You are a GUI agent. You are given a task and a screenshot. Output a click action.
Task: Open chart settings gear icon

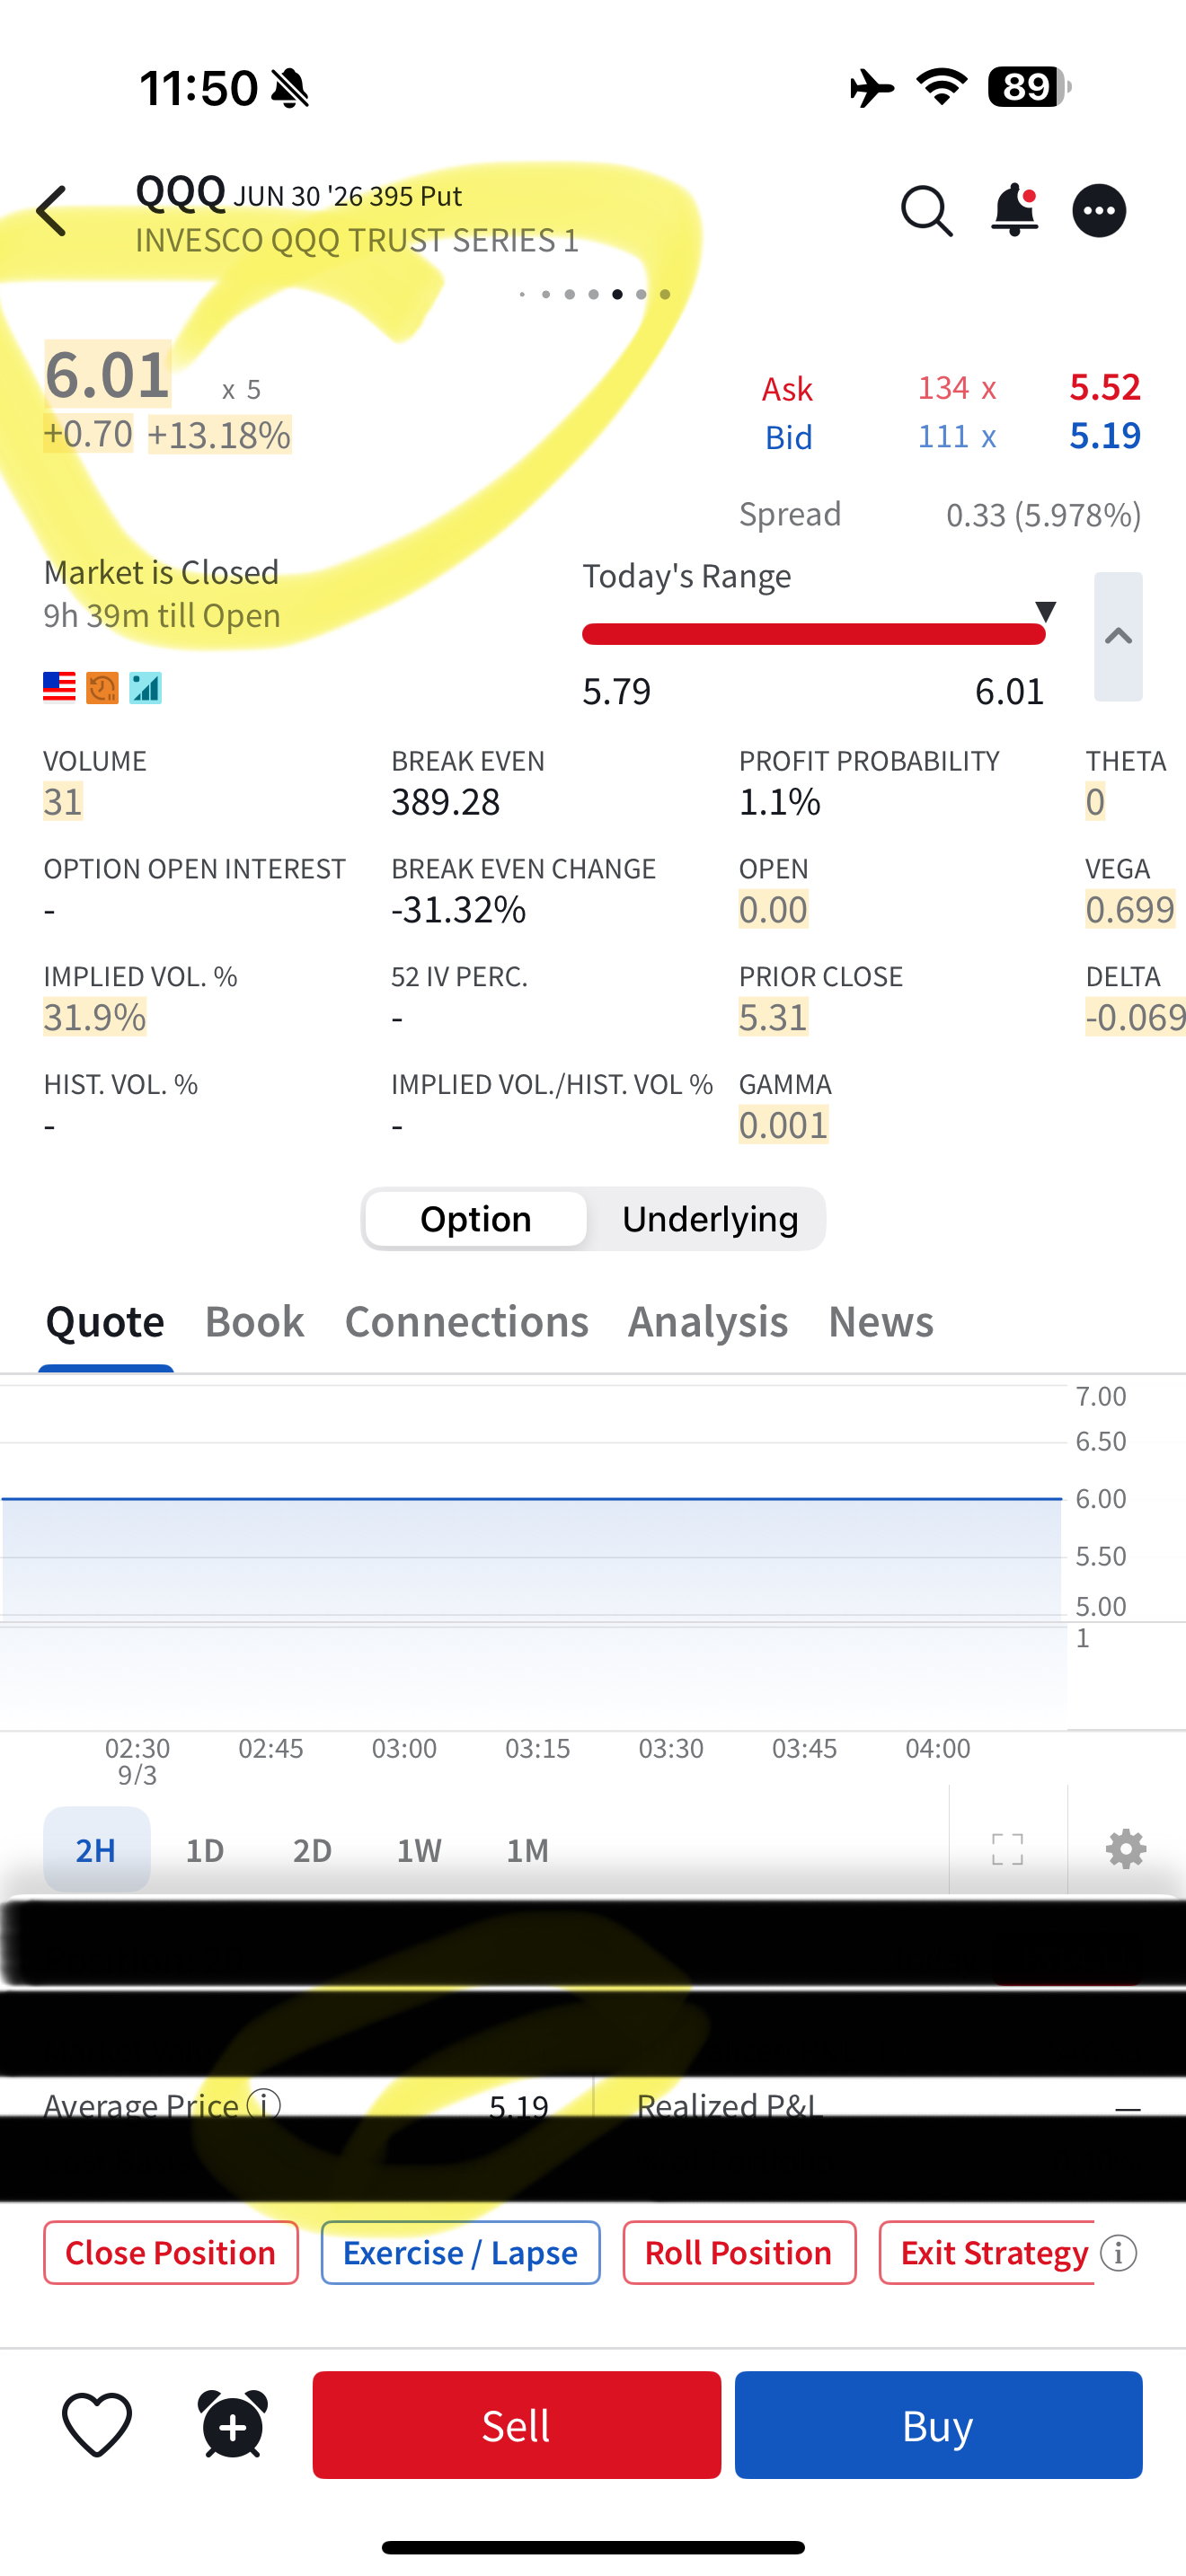tap(1126, 1849)
